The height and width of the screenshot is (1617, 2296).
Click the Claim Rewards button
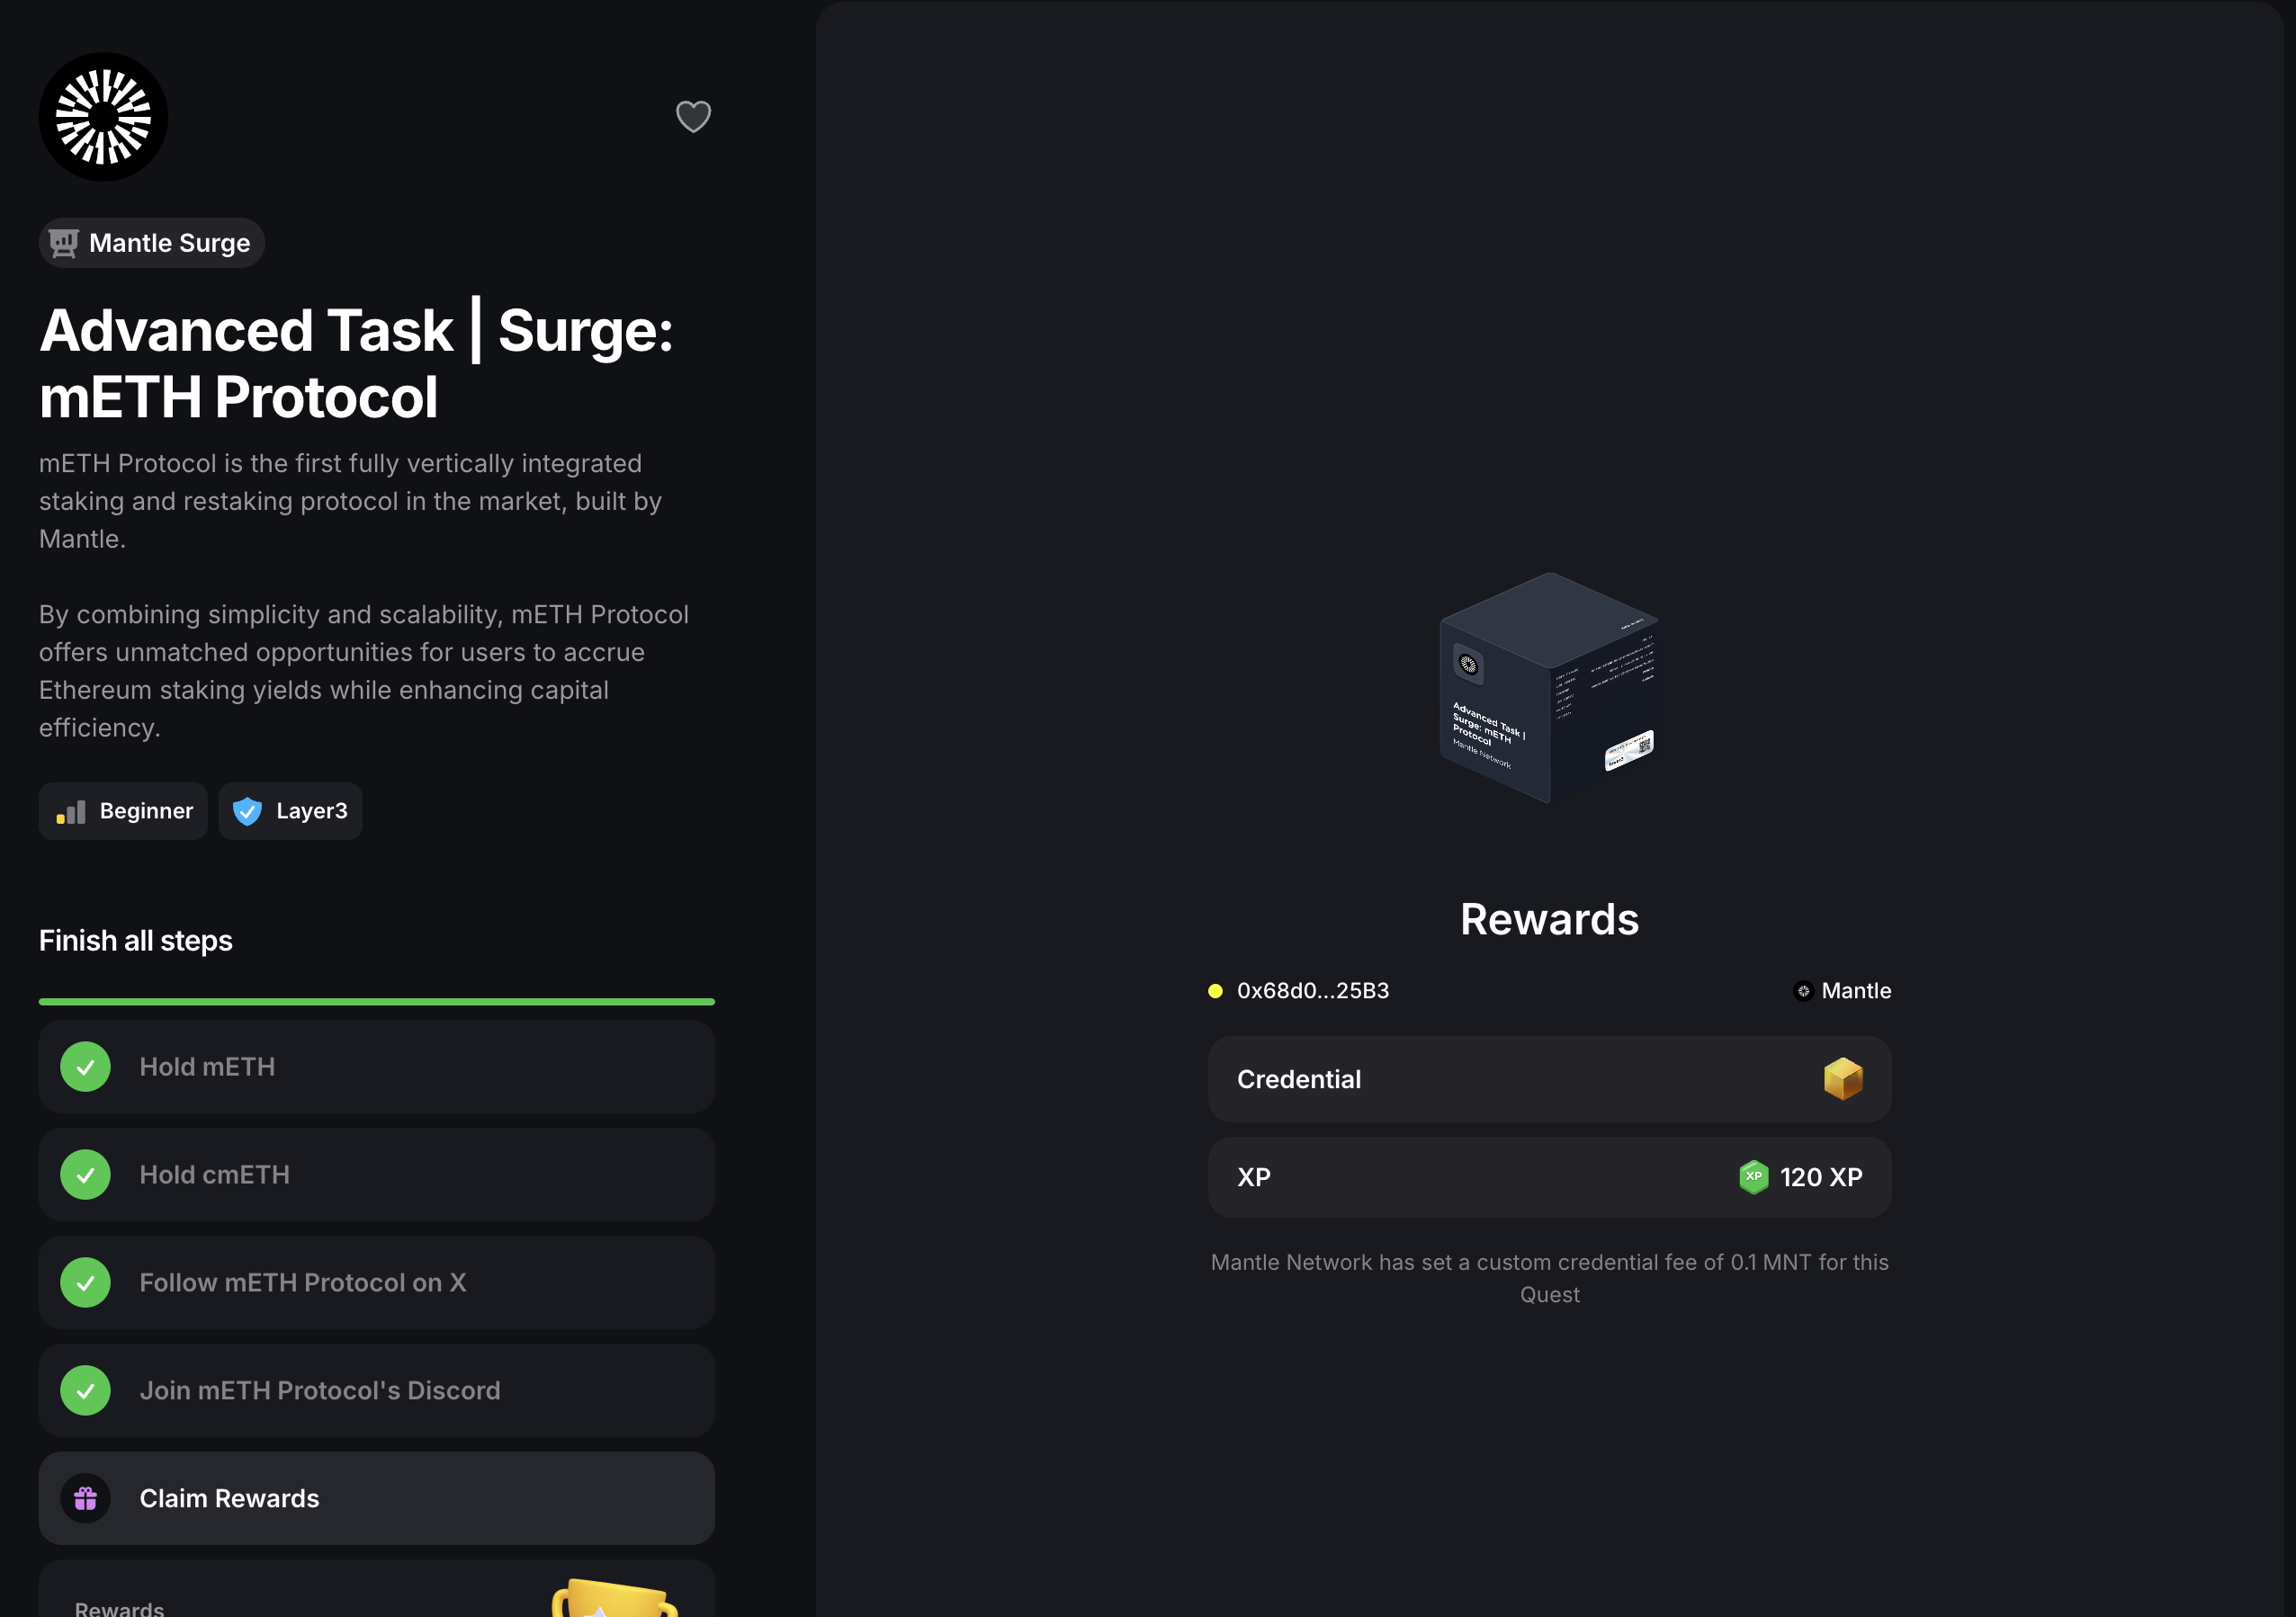(x=376, y=1498)
